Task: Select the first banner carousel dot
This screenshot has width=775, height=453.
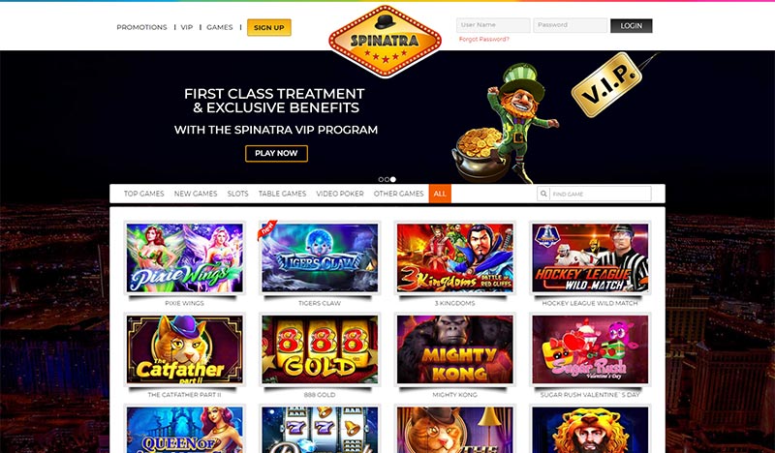Action: tap(381, 179)
